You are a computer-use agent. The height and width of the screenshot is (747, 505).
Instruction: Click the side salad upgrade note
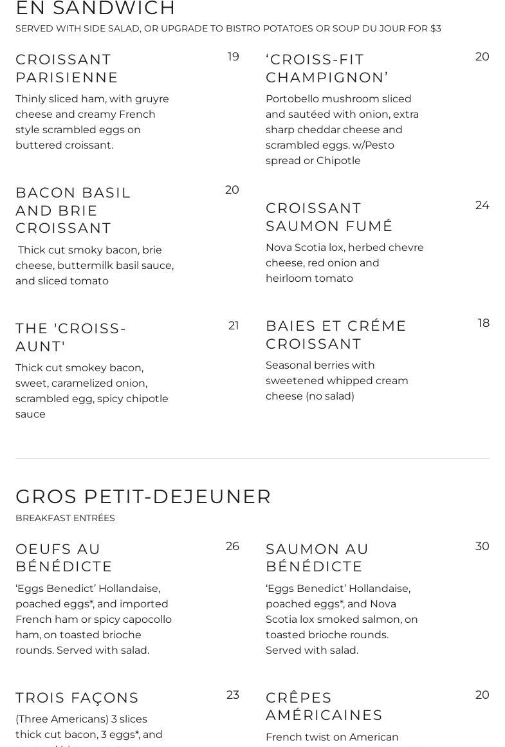click(228, 28)
